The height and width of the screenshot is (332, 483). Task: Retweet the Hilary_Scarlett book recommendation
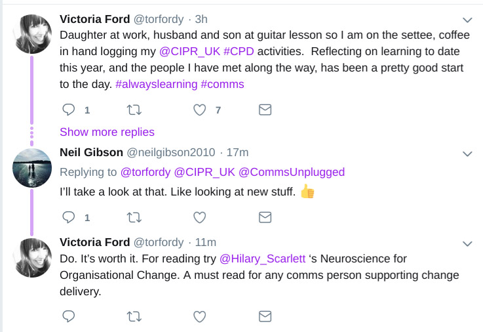tap(134, 316)
